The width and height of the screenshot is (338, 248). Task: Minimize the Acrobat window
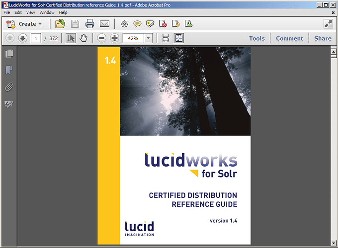320,5
